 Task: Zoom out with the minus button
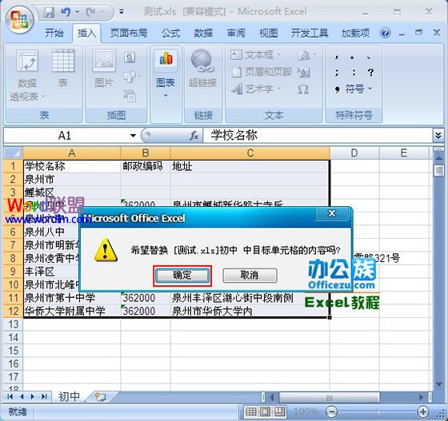tap(332, 411)
